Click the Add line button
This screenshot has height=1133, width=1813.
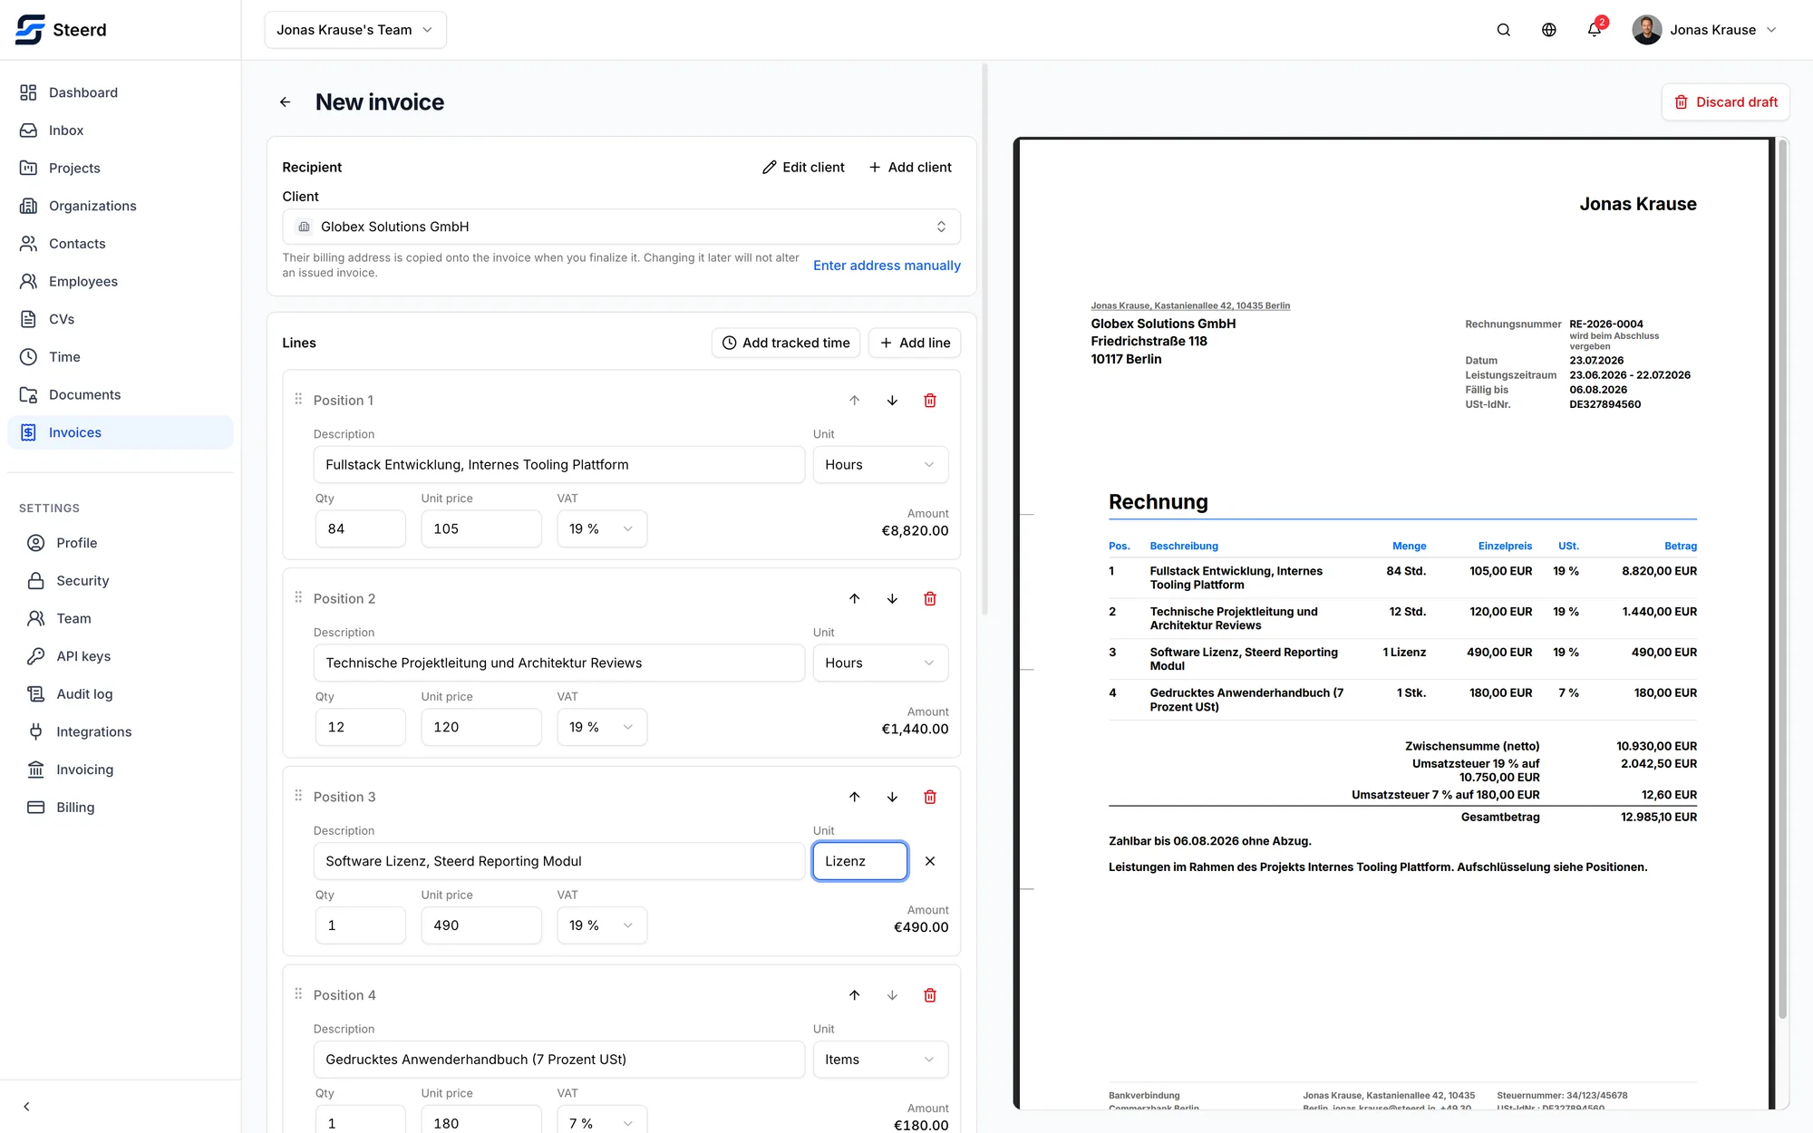915,343
